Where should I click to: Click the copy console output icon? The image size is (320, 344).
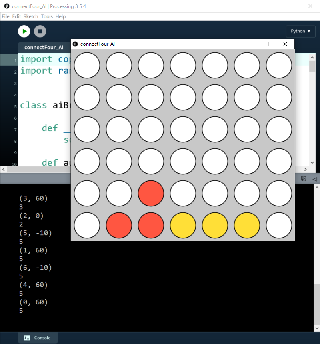[x=304, y=179]
